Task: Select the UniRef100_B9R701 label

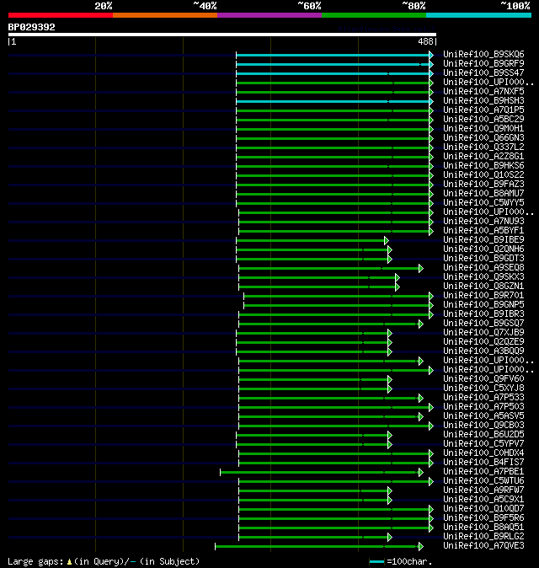Action: tap(483, 296)
